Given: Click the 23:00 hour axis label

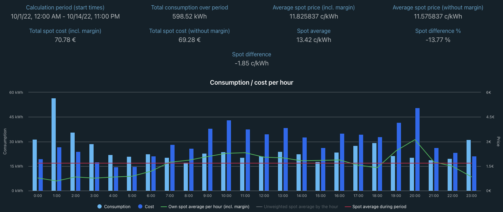Looking at the screenshot, I should pyautogui.click(x=471, y=196).
